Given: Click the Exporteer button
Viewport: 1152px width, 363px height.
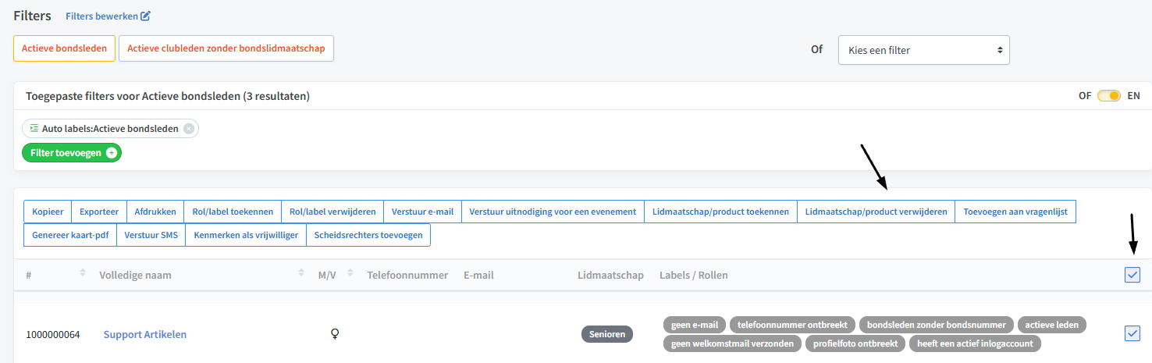Looking at the screenshot, I should (x=99, y=212).
